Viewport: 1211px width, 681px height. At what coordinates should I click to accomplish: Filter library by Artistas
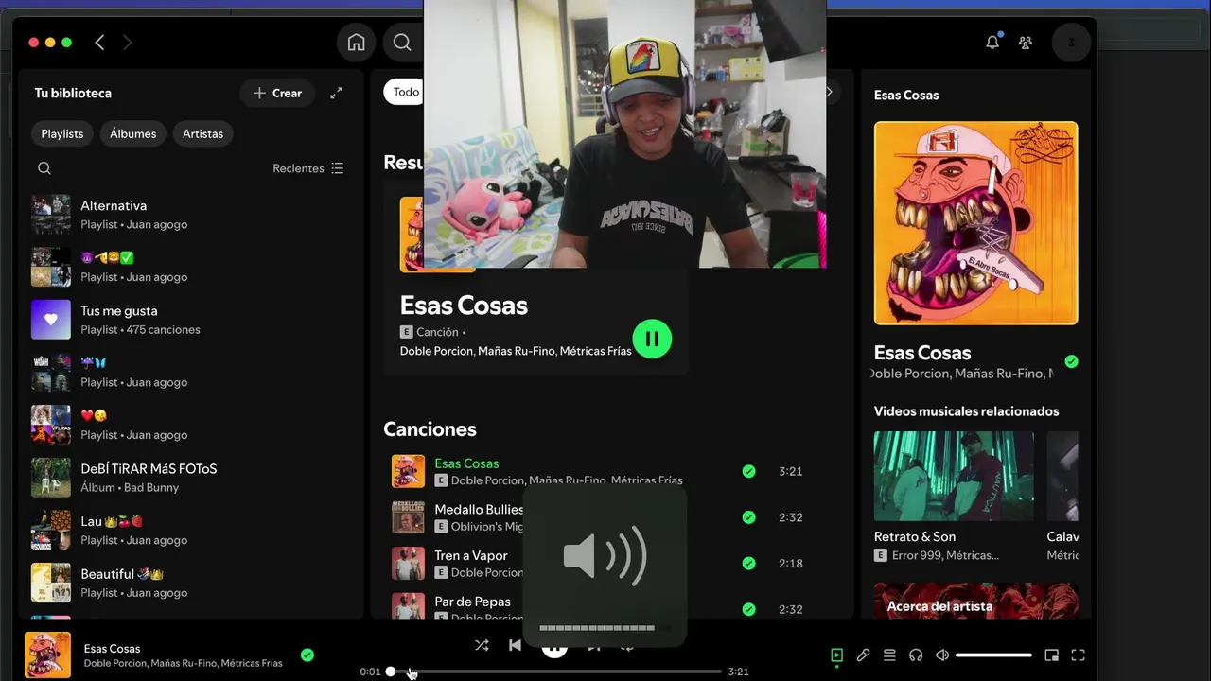click(202, 133)
